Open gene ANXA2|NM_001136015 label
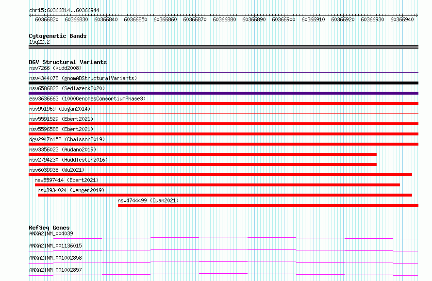This screenshot has height=281, width=432. click(x=55, y=246)
